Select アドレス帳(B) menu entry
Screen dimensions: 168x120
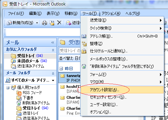coord(122,36)
